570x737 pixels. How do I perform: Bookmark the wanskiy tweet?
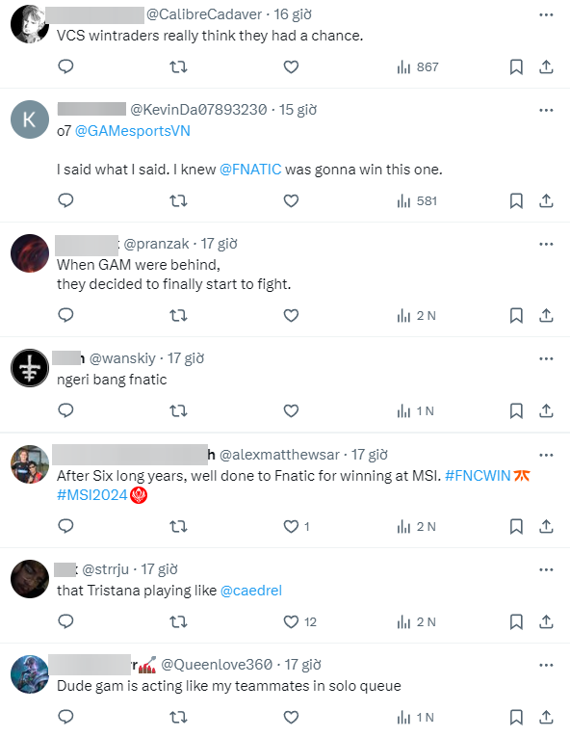pos(516,410)
